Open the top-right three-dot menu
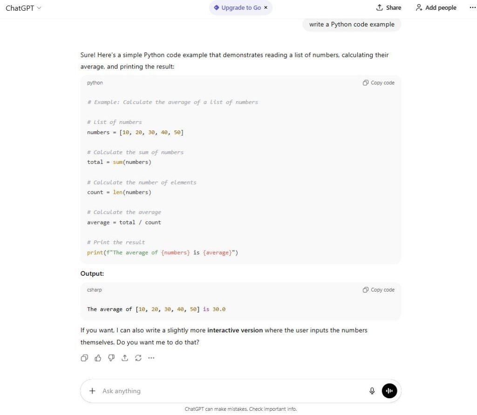Viewport: 477px width, 415px height. tap(473, 7)
